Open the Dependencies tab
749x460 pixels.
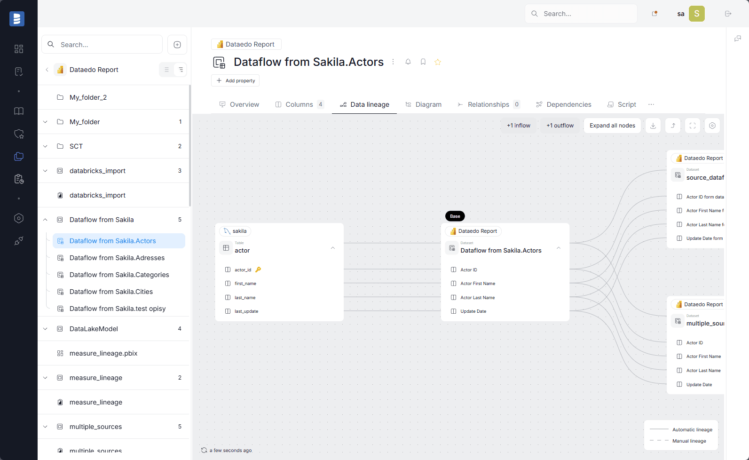563,104
